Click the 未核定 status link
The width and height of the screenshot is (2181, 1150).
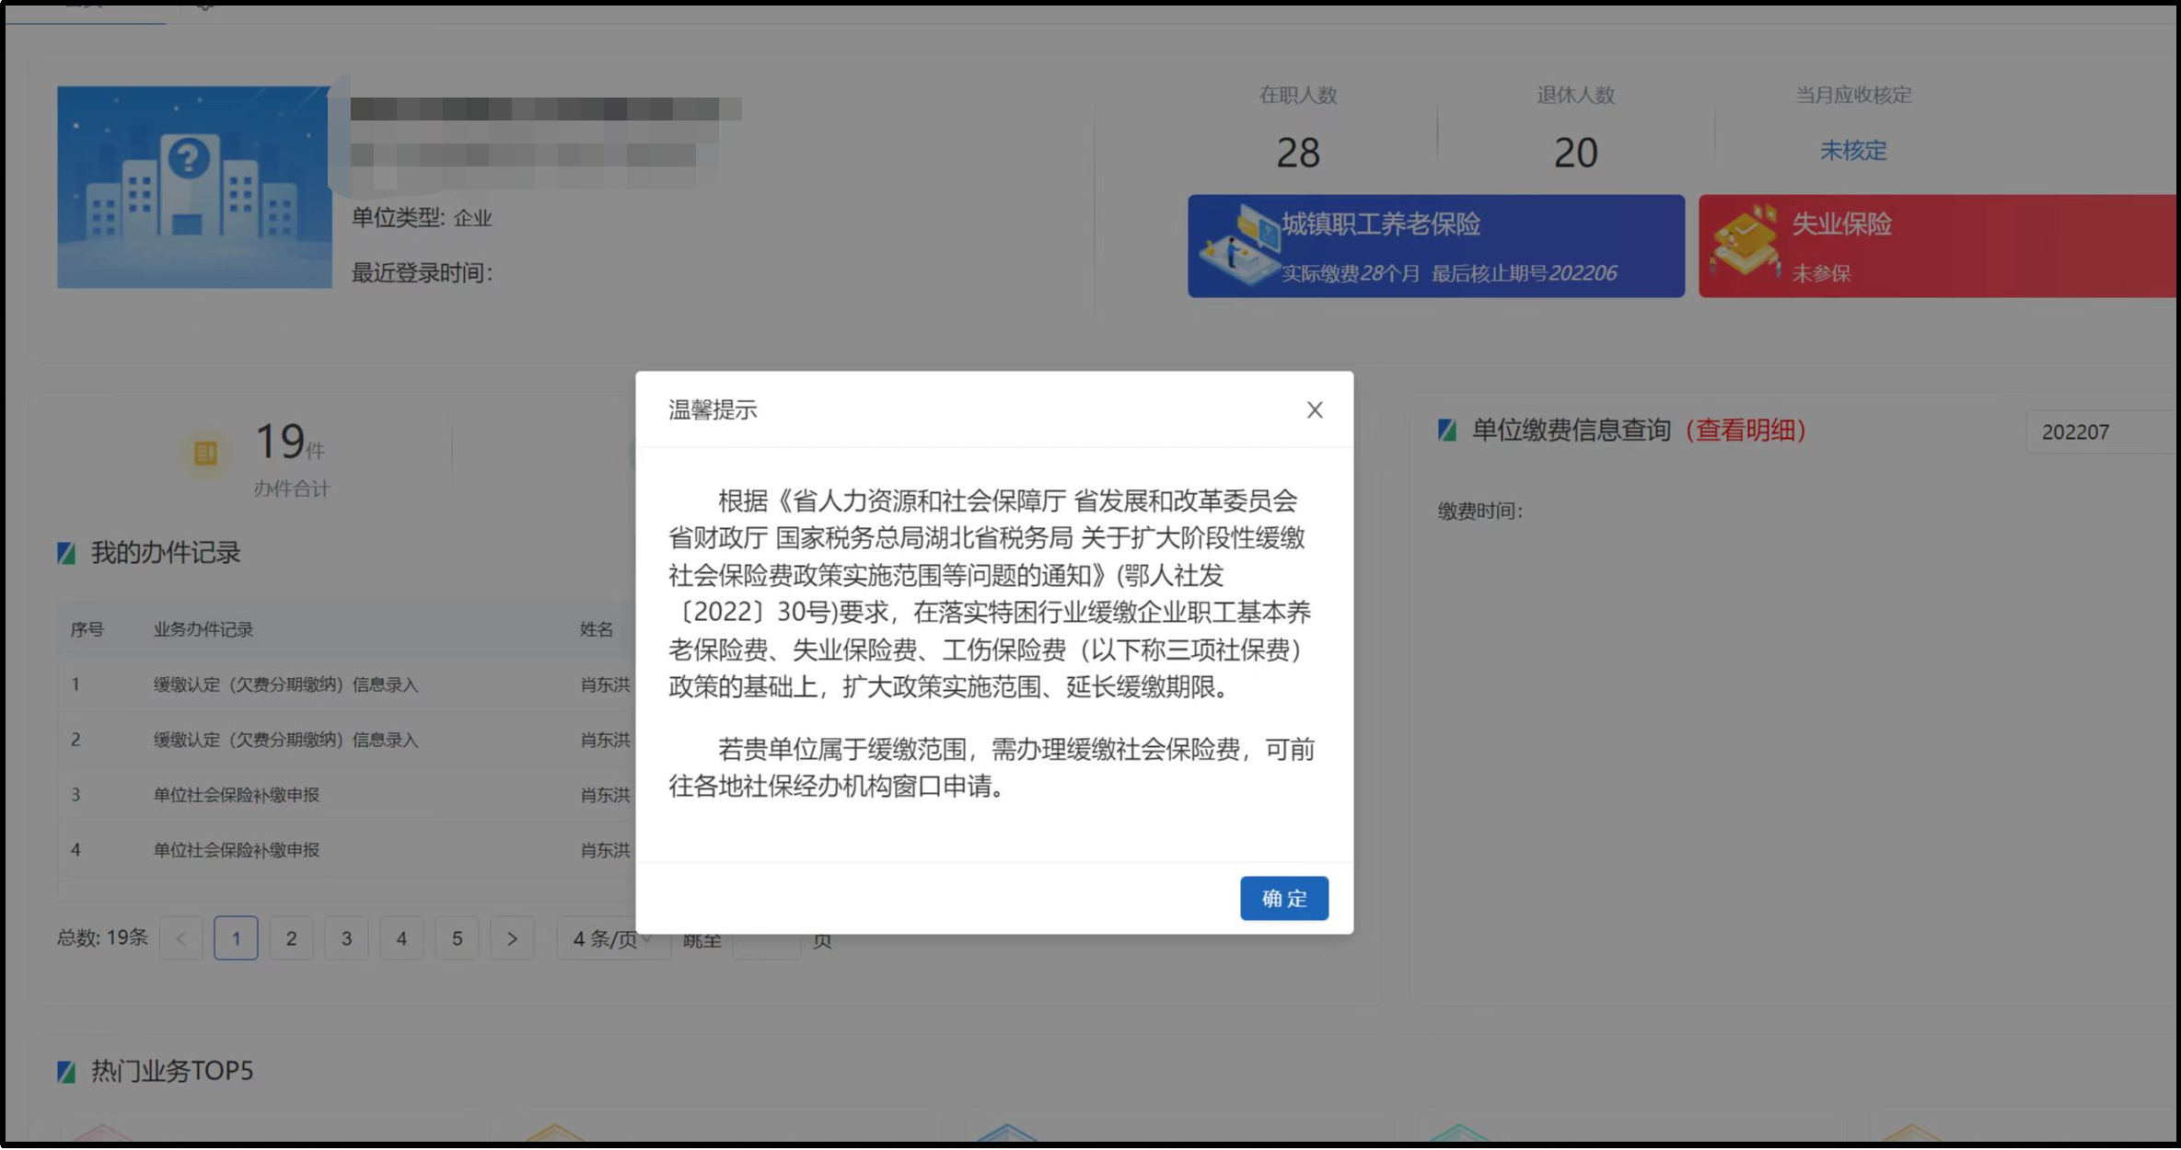(1852, 151)
